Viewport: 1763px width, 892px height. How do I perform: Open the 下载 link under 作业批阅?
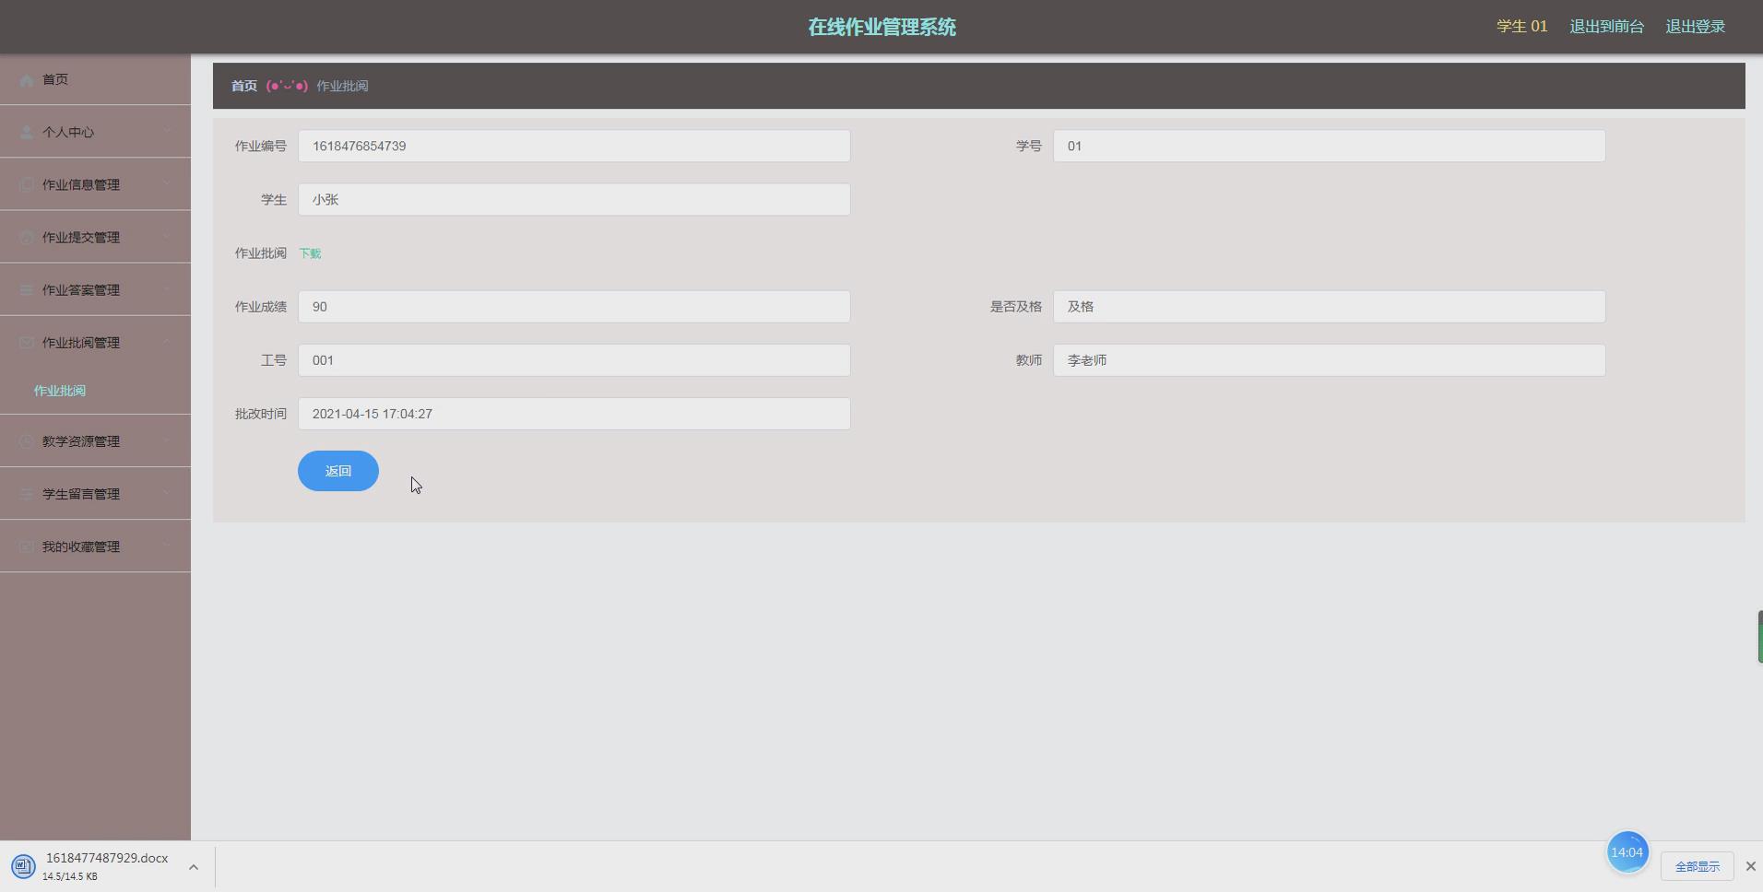(x=310, y=252)
